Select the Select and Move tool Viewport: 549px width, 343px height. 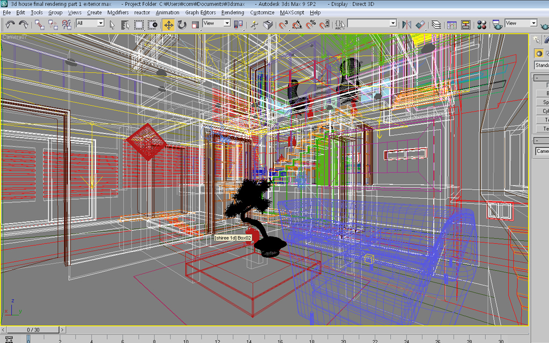(x=168, y=24)
